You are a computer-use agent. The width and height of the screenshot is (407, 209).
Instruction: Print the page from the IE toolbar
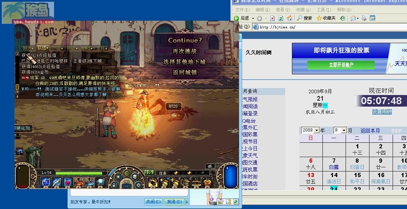pos(364,18)
